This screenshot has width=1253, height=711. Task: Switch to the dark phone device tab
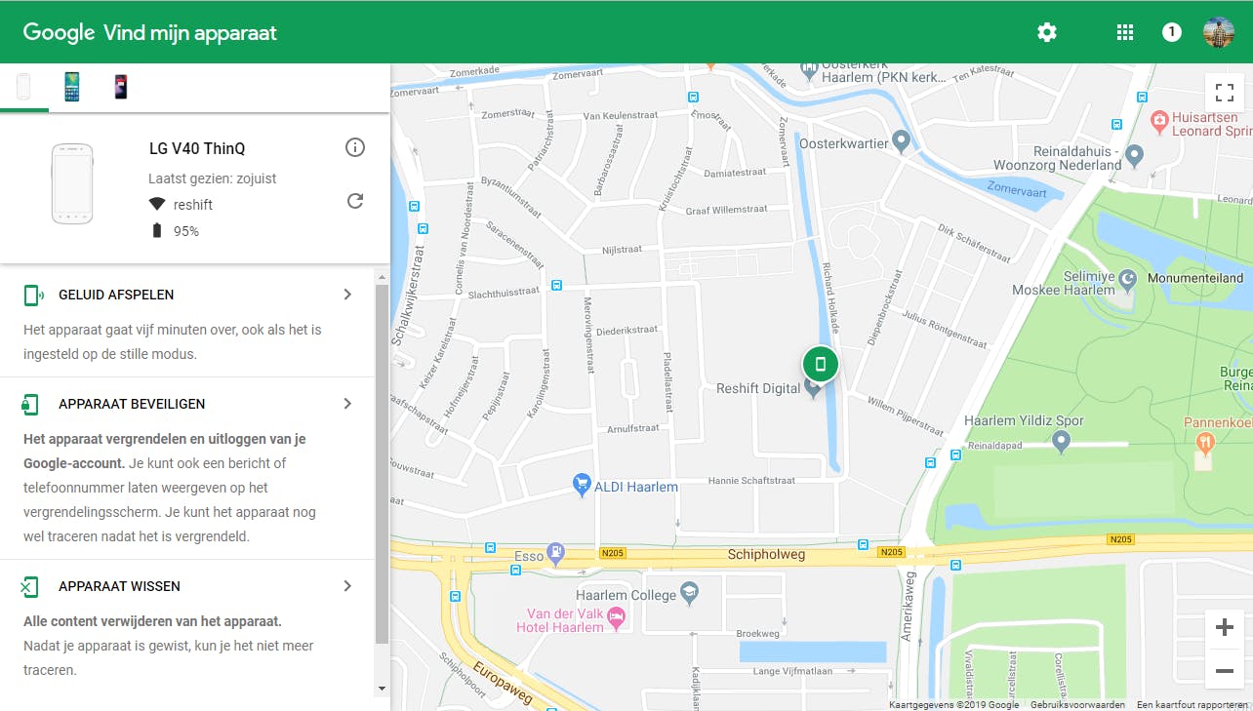coord(120,87)
